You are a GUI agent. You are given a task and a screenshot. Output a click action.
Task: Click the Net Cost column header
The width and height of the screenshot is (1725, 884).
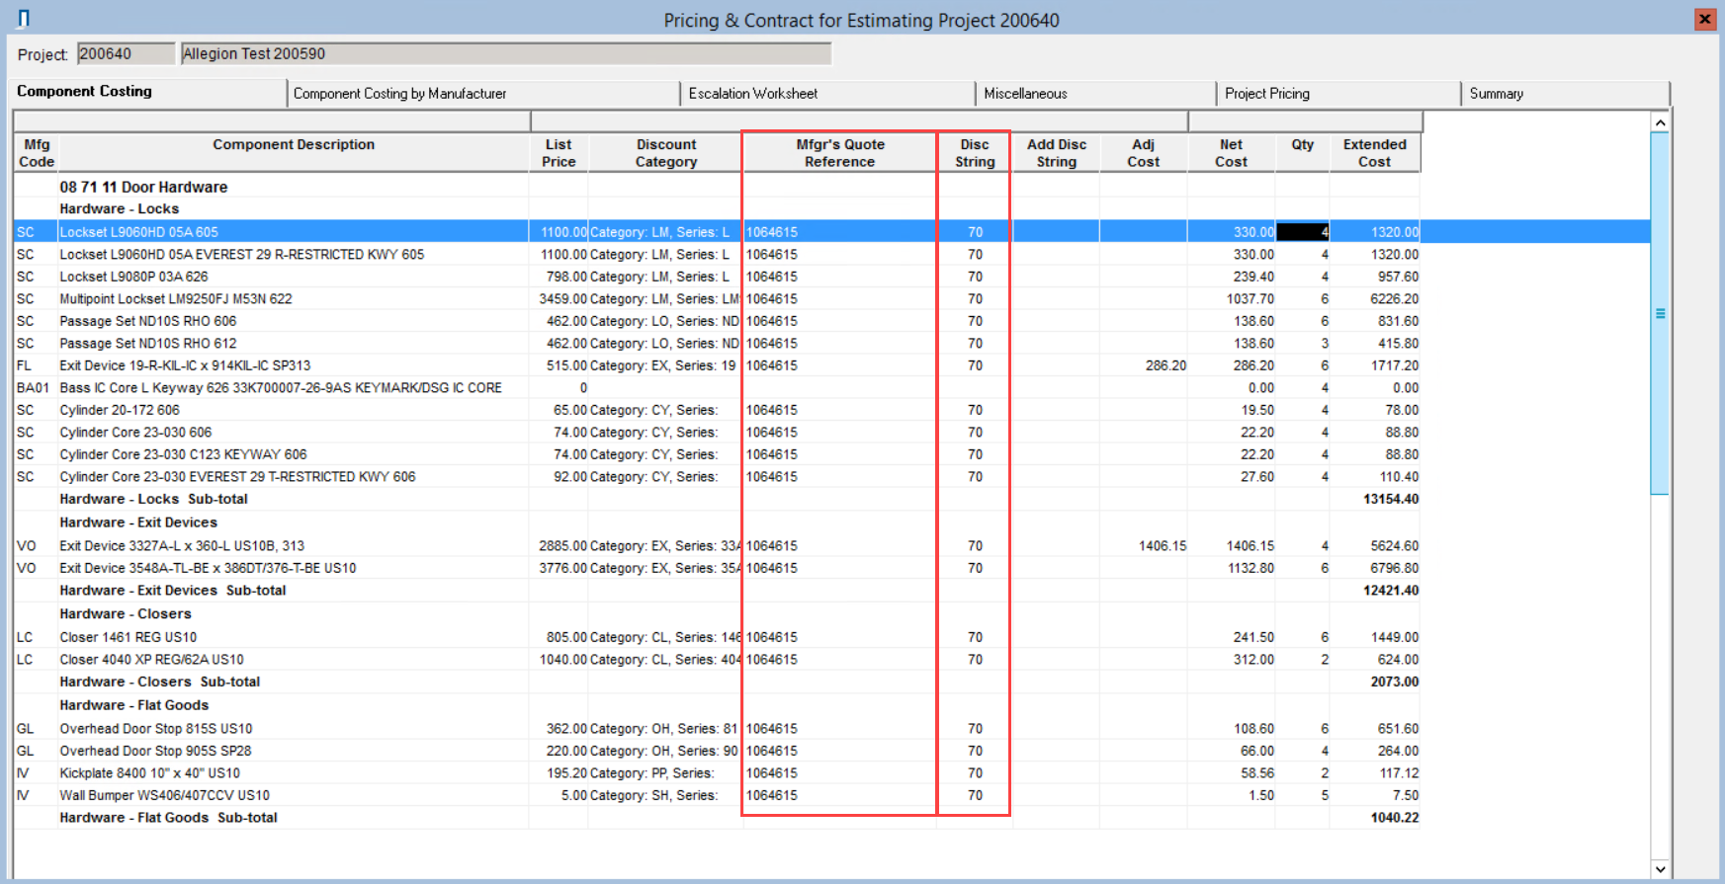point(1231,153)
